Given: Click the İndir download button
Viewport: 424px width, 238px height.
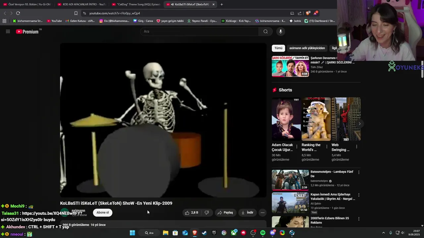Looking at the screenshot, I should pyautogui.click(x=247, y=213).
